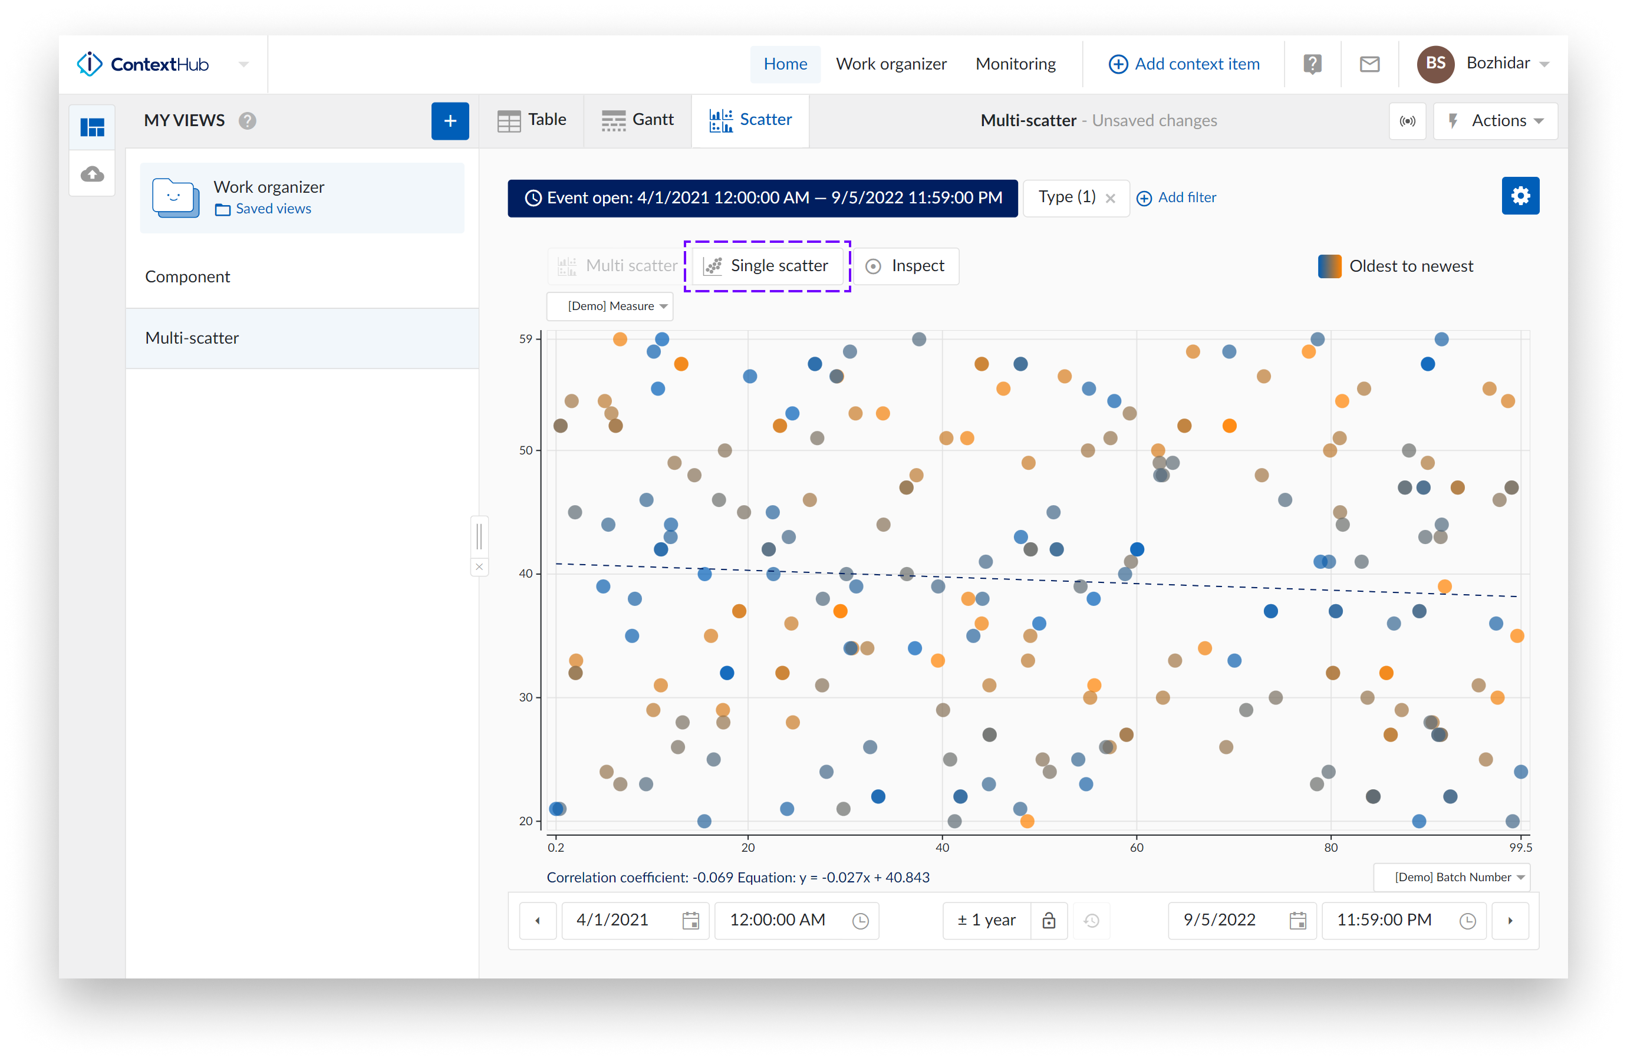Open the messages envelope icon
Screen dimensions: 1627x1061
point(1369,64)
